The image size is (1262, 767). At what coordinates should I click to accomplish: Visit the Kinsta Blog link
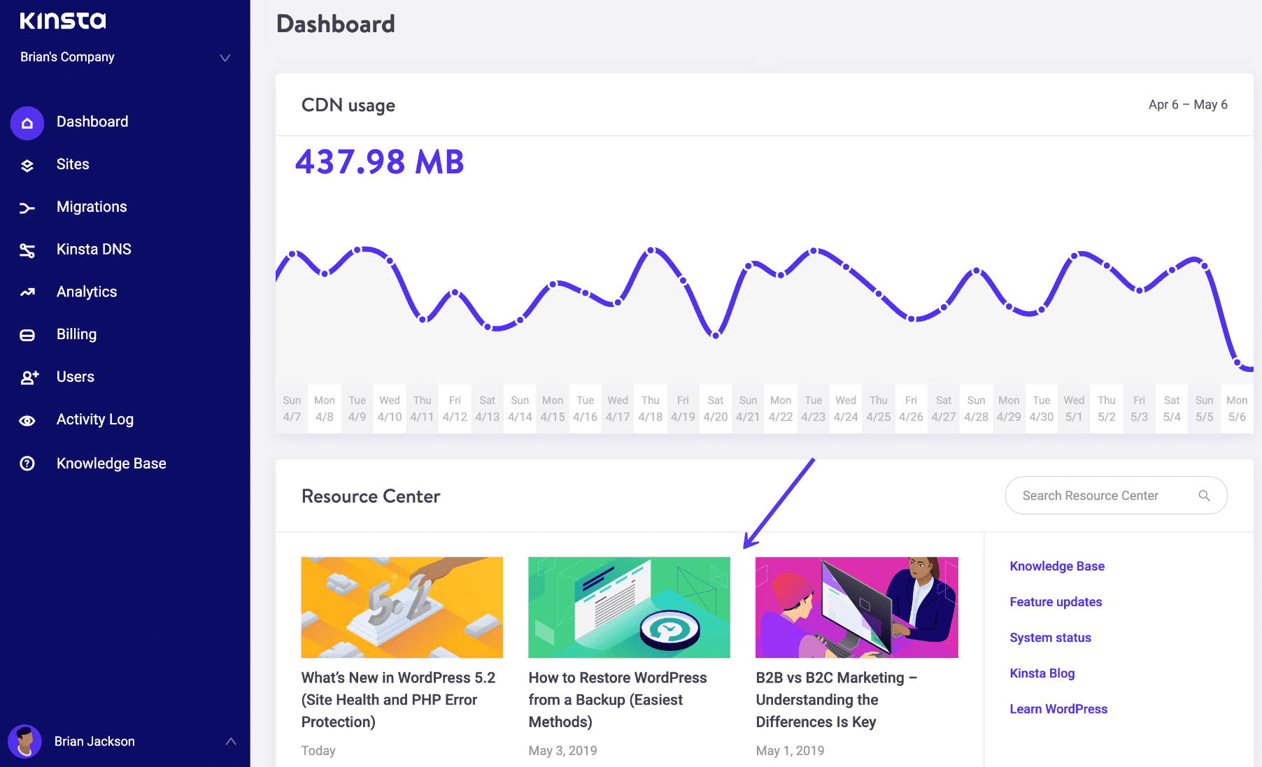(1042, 673)
